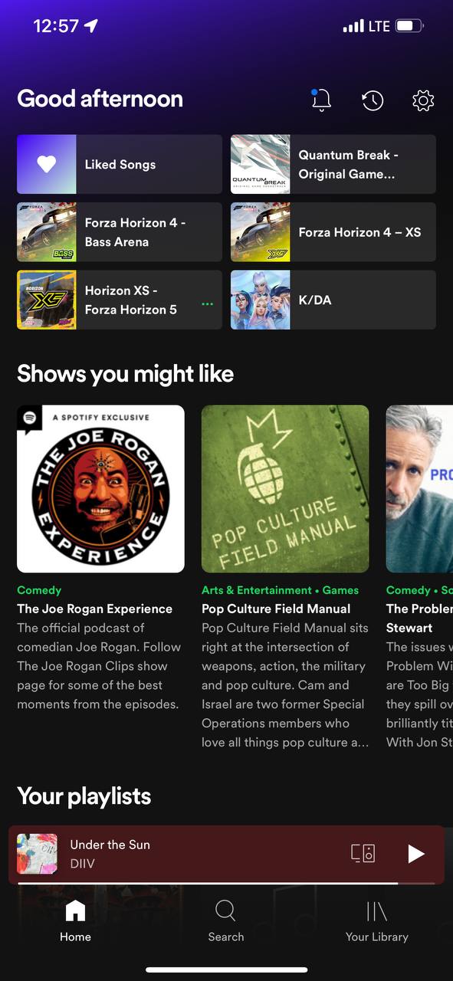Tap the Joe Rogan podcast description text

[98, 666]
